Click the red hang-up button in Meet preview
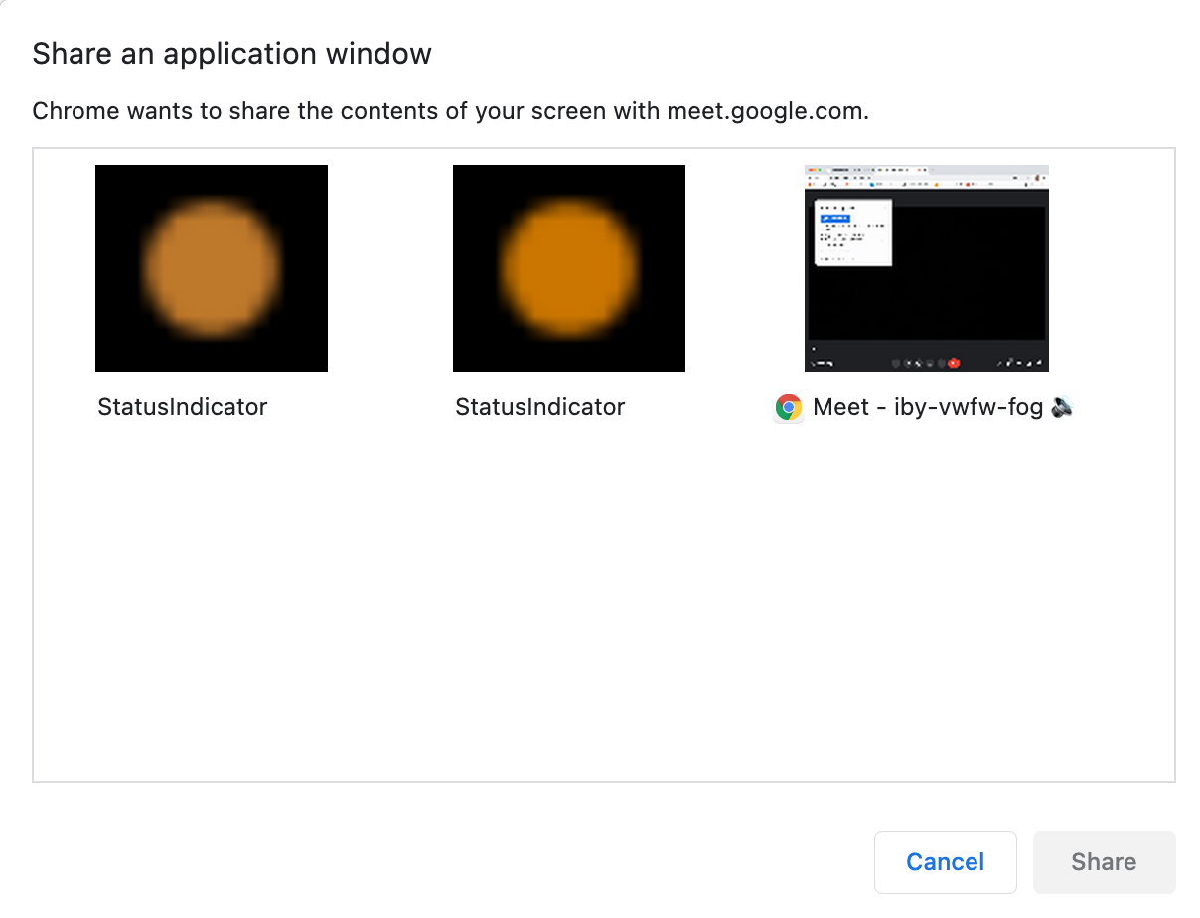 (x=954, y=363)
